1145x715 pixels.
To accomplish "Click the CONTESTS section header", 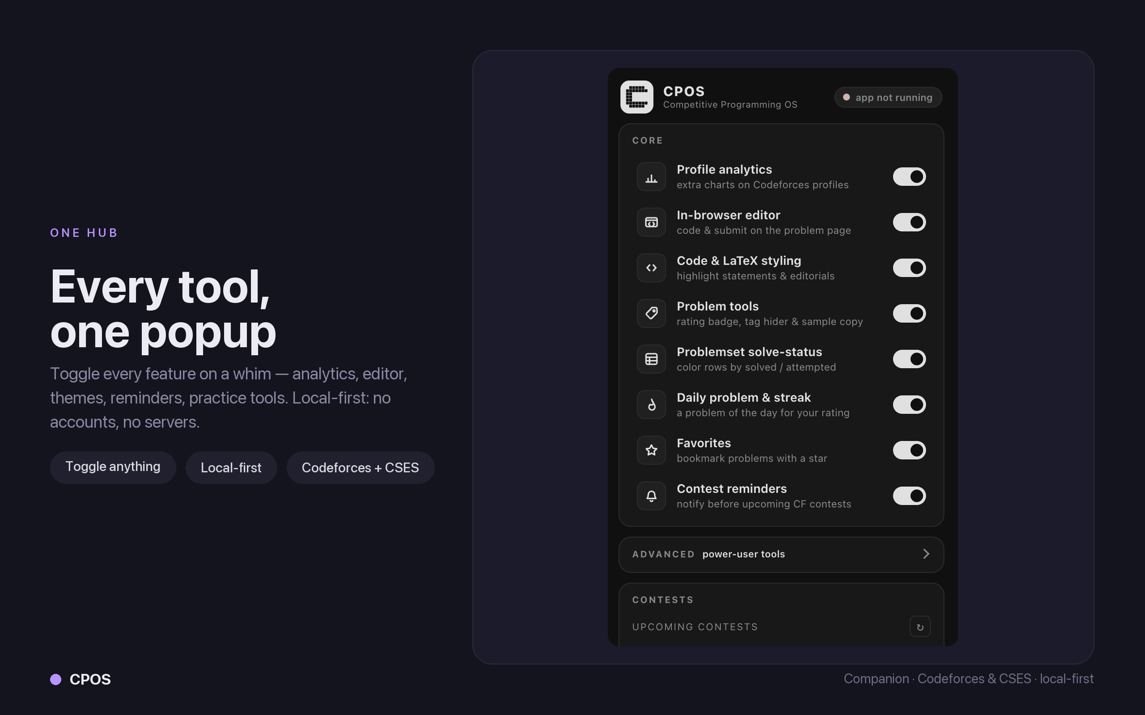I will [x=663, y=600].
